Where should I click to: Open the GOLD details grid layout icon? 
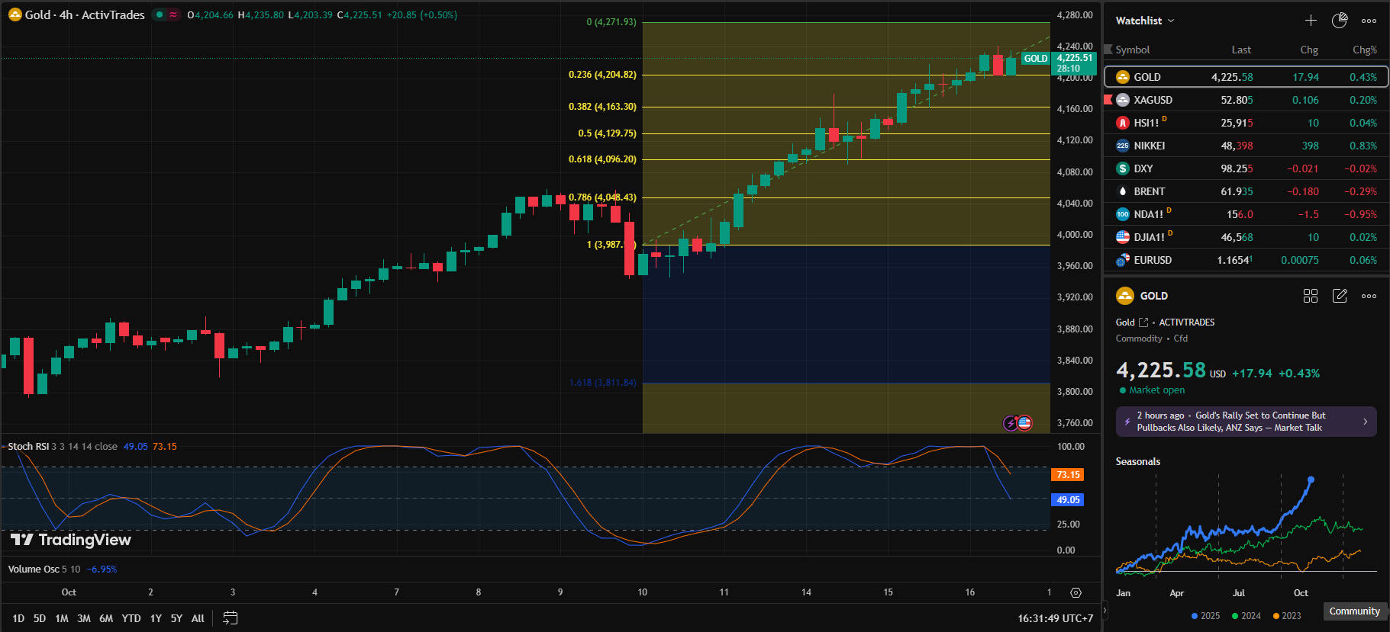click(1311, 296)
